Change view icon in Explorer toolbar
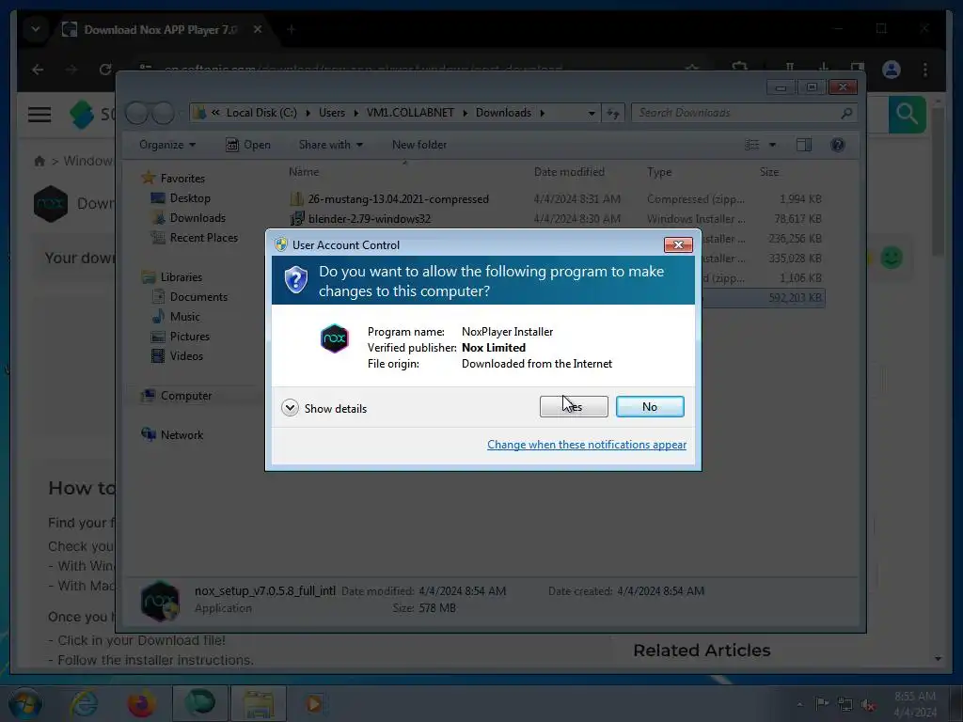 click(x=752, y=145)
